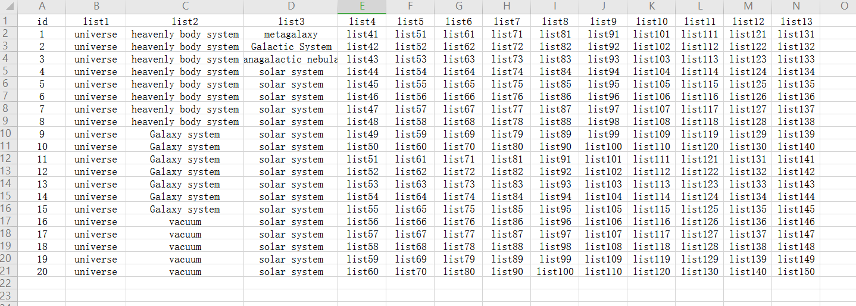Select 'list113' cell in column L
Viewport: 856px width, 306px height.
[x=699, y=59]
